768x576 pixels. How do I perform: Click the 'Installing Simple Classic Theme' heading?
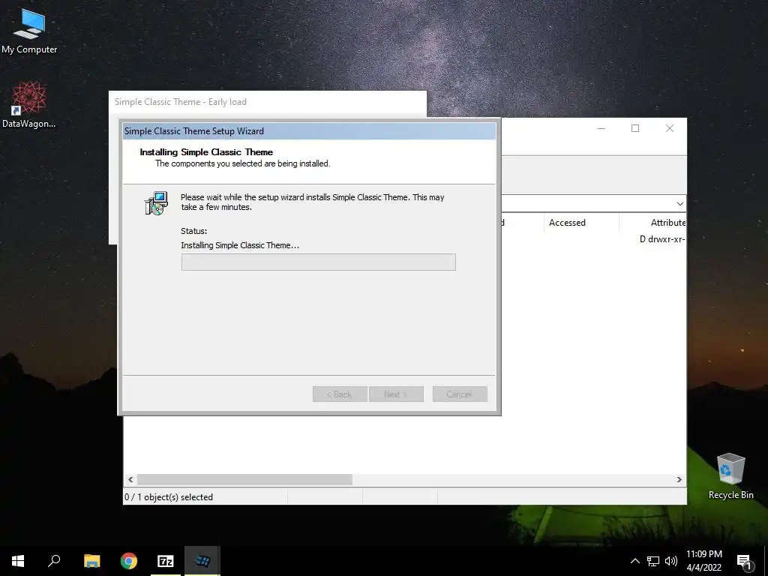coord(206,152)
